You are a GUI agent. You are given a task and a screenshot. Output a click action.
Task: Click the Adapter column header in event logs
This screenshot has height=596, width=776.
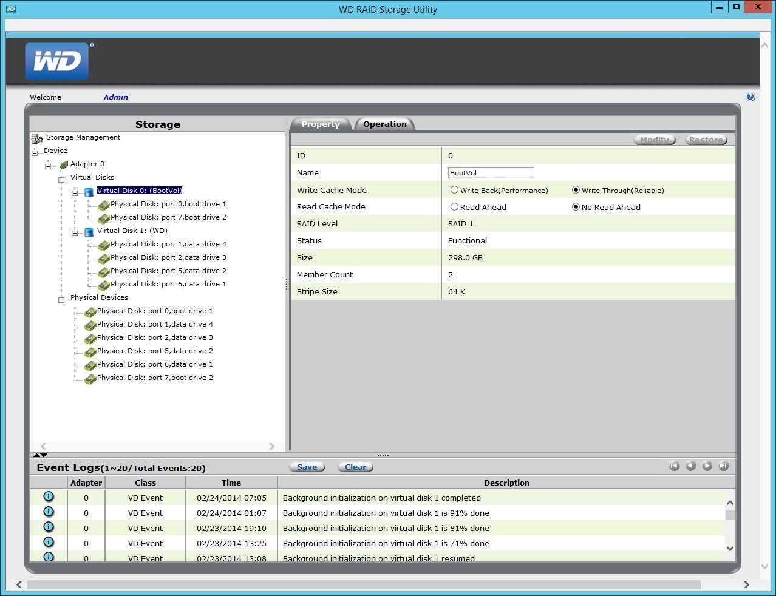click(86, 483)
